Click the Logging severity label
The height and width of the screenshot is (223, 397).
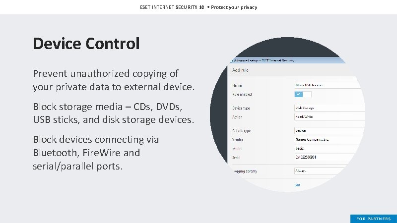coord(245,171)
